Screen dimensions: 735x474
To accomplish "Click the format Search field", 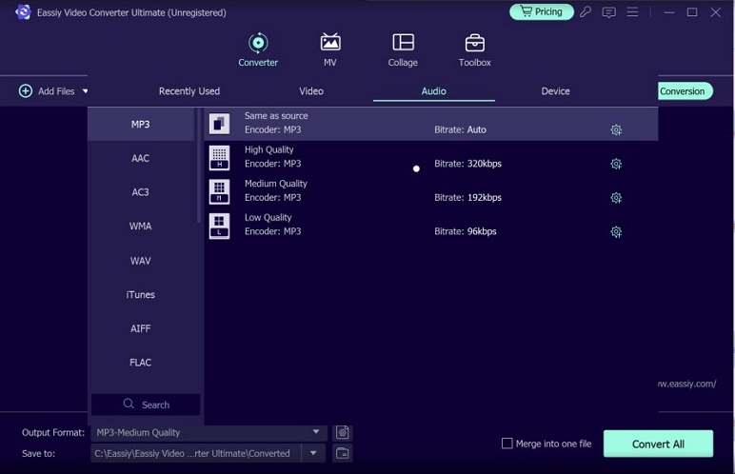I will pos(146,405).
